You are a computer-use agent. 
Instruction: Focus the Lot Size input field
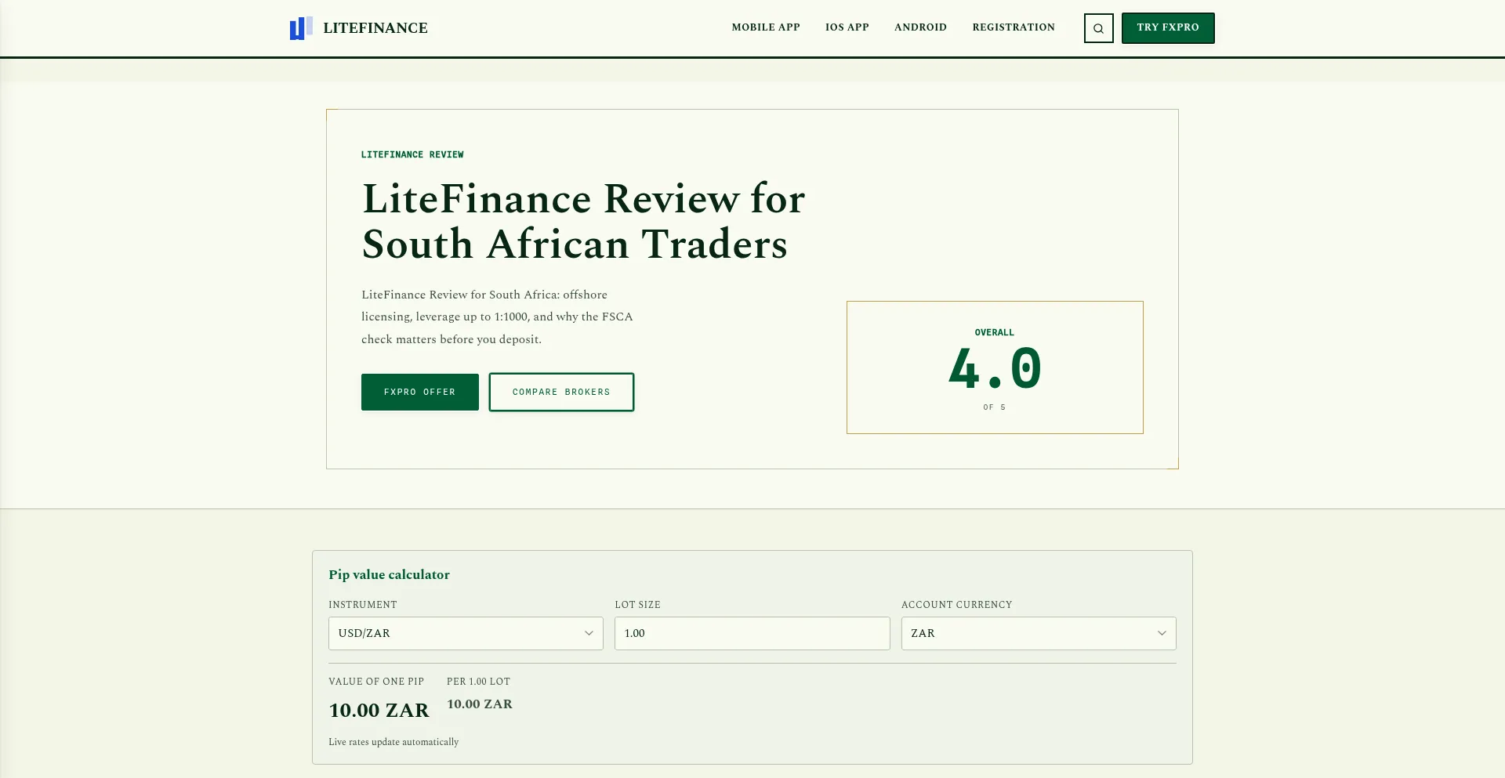click(x=752, y=633)
